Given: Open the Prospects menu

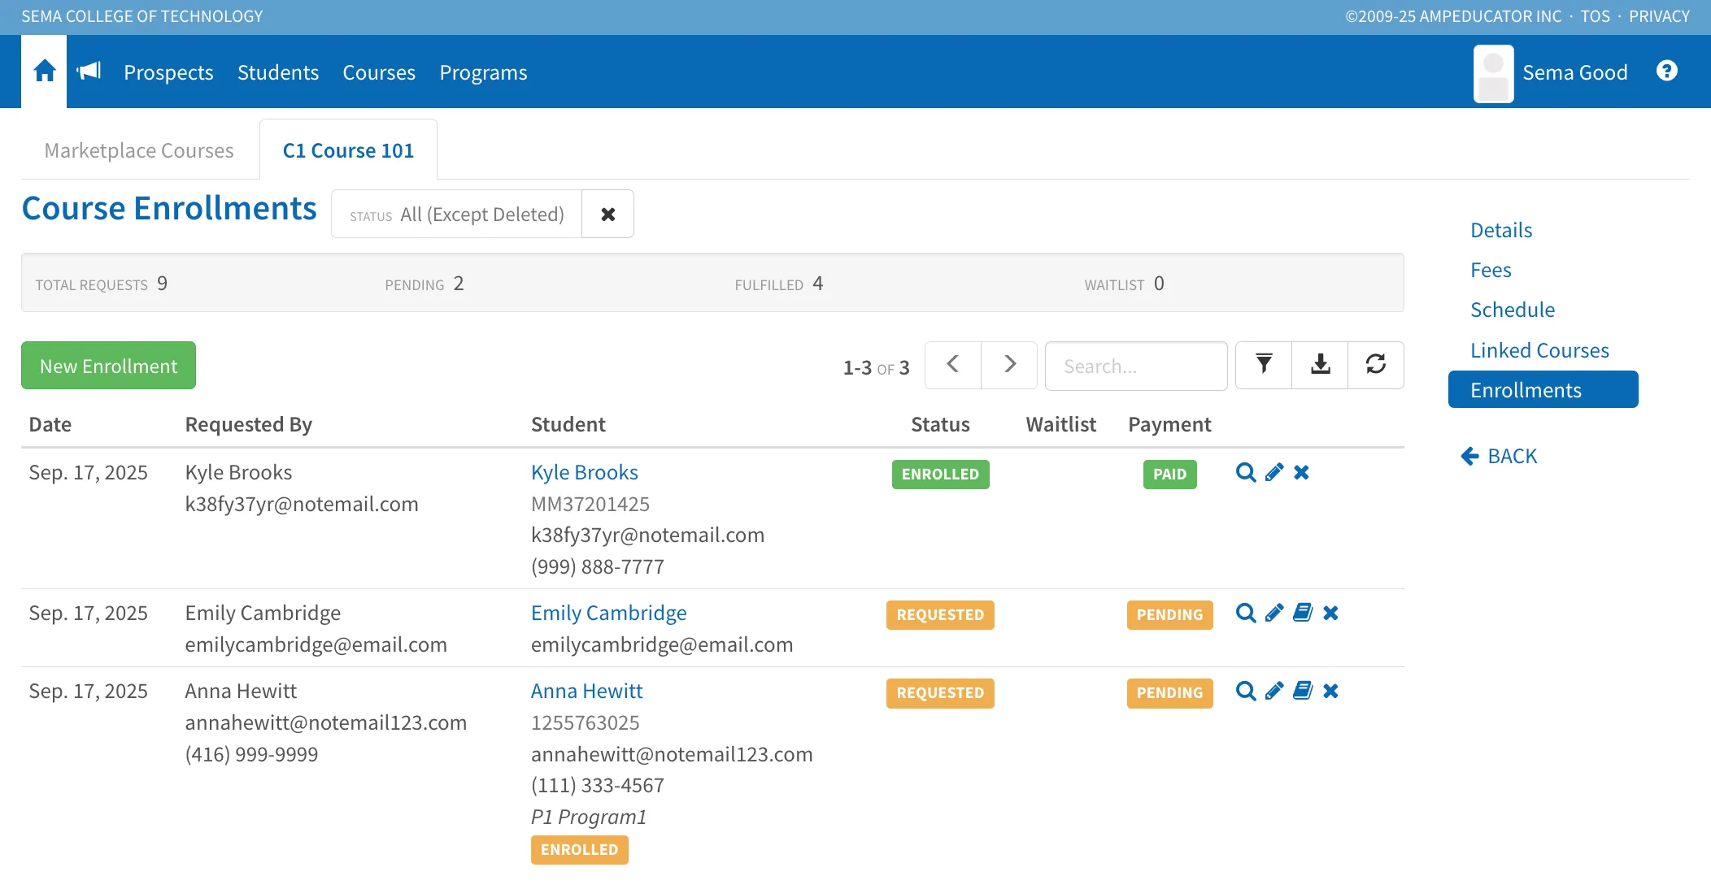Looking at the screenshot, I should tap(168, 72).
